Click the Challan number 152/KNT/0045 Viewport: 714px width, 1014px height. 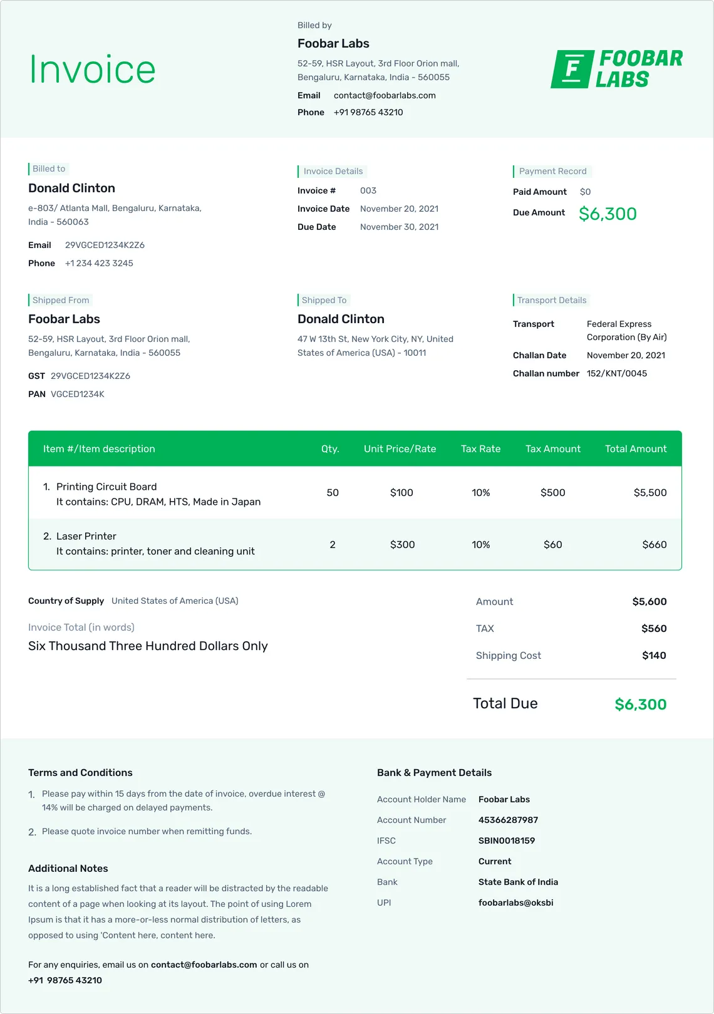click(x=617, y=373)
